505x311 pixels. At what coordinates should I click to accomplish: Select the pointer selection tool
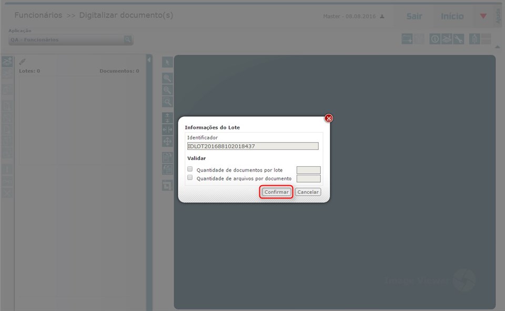(x=167, y=62)
